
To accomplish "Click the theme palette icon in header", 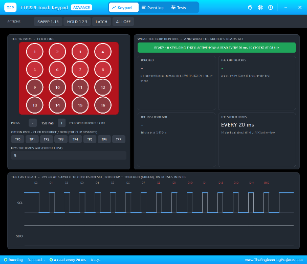I will point(250,8).
